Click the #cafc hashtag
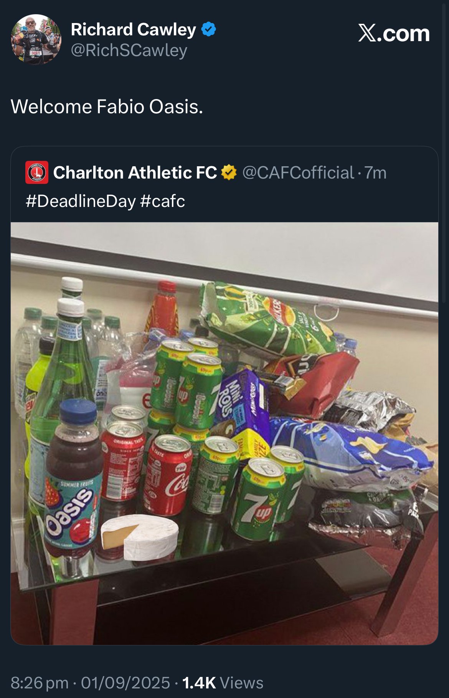 (x=163, y=201)
